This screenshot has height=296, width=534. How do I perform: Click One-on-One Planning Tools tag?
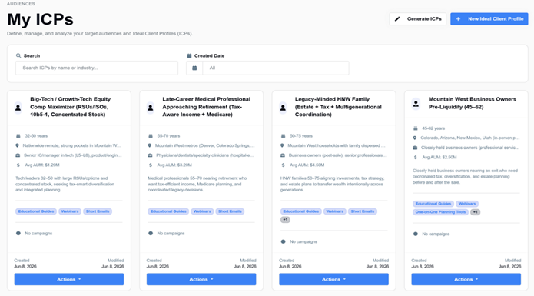tap(440, 212)
